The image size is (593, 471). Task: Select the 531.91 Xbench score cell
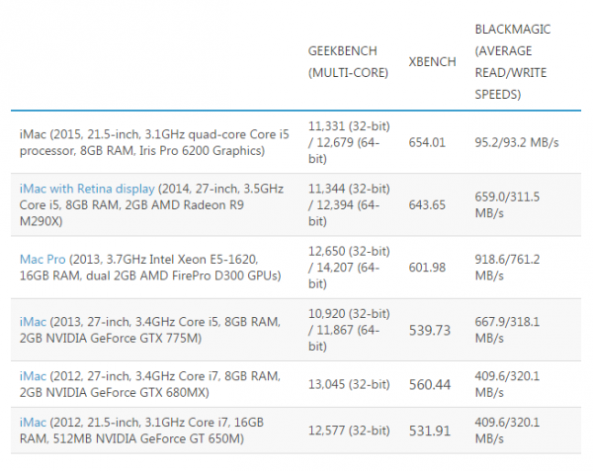[430, 431]
